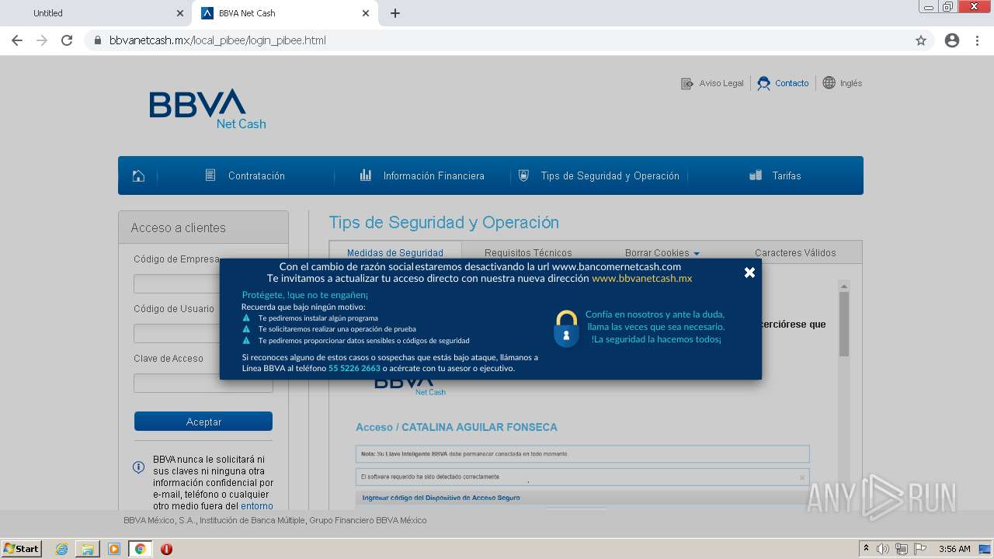Click the scrollbar up arrow in content panel

tap(844, 286)
